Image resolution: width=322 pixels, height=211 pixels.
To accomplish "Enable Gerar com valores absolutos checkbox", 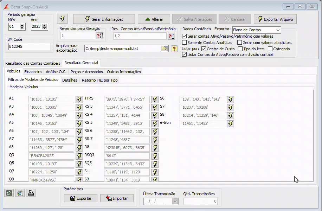I will [239, 43].
